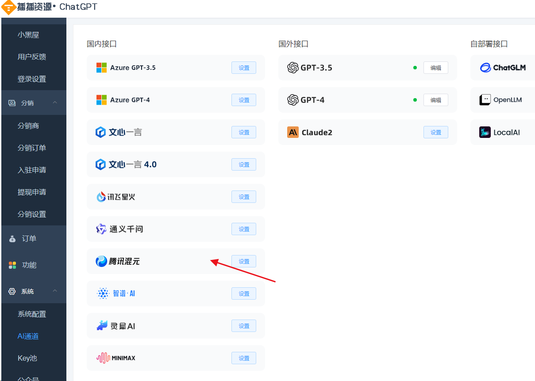Open 系统配置 menu item
The image size is (535, 381).
[x=32, y=314]
